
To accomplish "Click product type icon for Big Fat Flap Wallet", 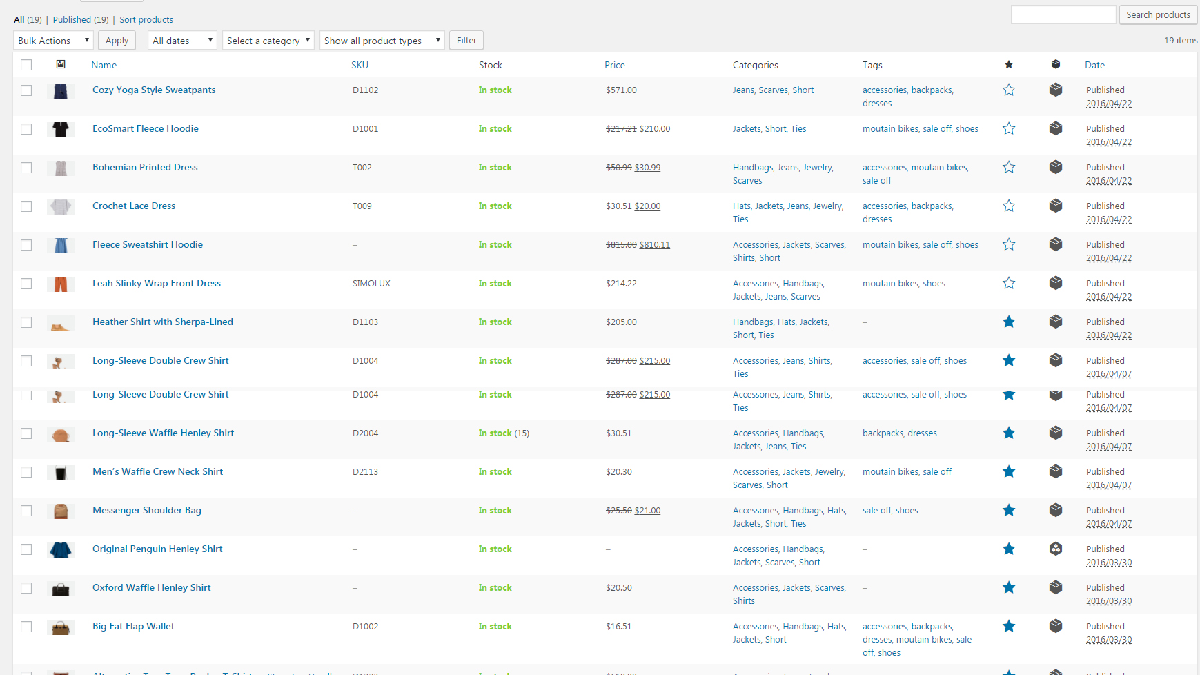I will 1056,626.
